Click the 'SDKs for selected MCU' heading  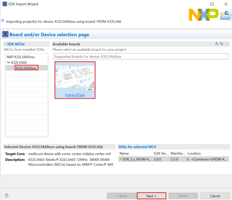(137, 147)
